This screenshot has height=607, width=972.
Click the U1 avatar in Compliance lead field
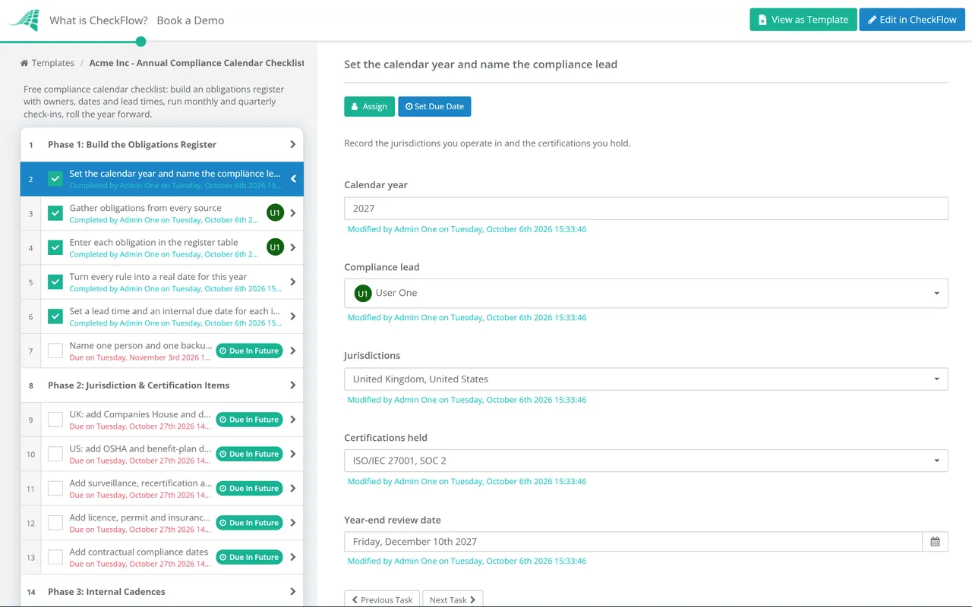[x=363, y=294]
